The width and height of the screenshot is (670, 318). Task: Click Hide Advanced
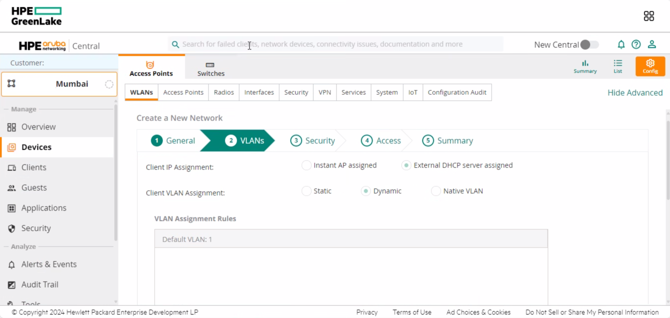[634, 92]
